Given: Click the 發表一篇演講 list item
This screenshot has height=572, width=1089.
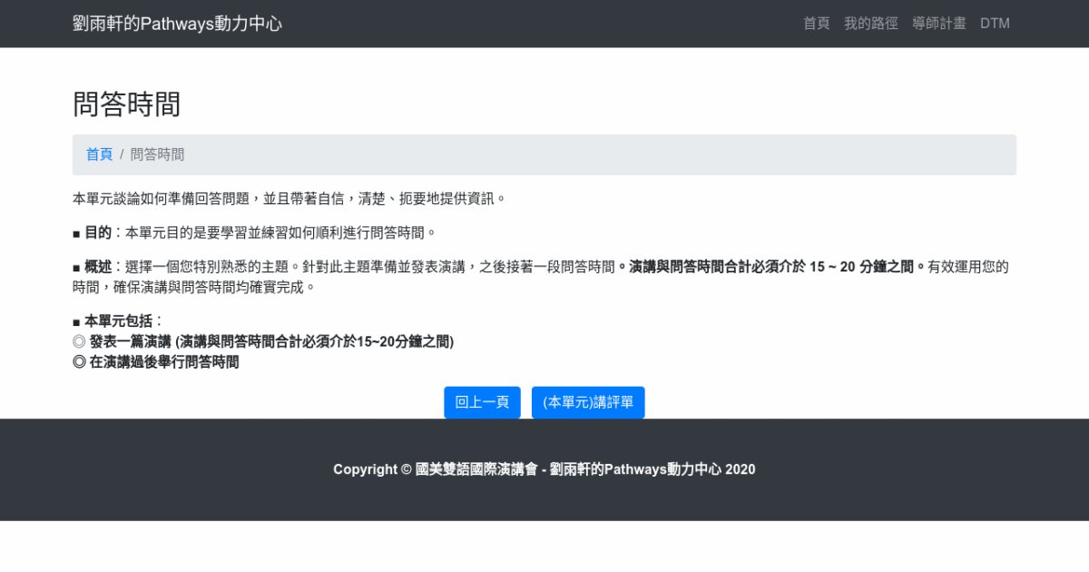Looking at the screenshot, I should coord(262,341).
